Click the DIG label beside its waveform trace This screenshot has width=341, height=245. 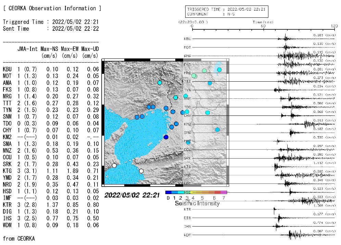(x=188, y=218)
